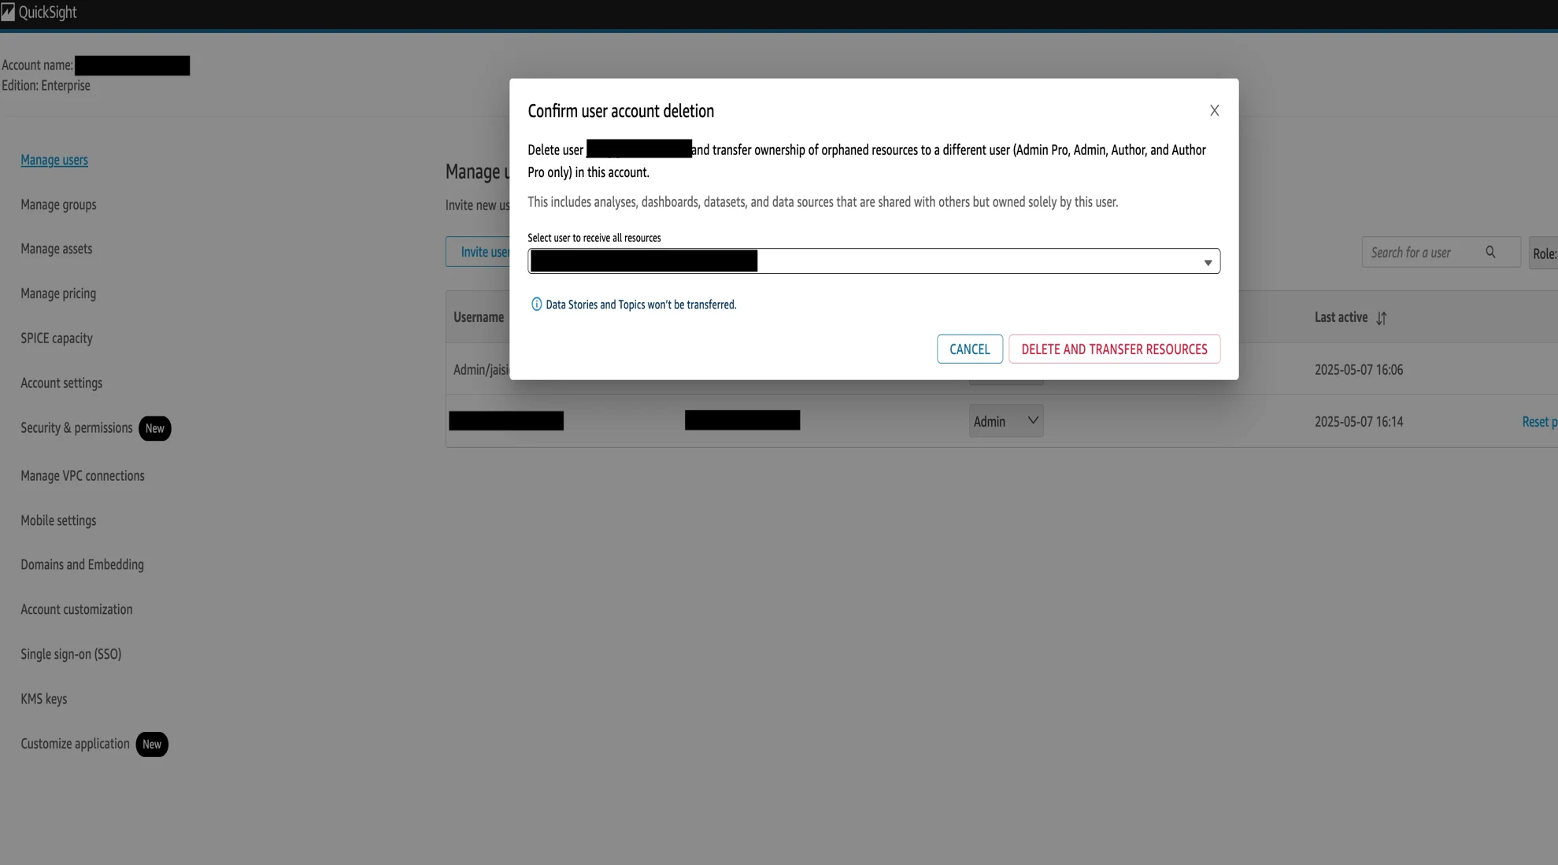
Task: Go to Single sign-on (SSO)
Action: click(71, 655)
